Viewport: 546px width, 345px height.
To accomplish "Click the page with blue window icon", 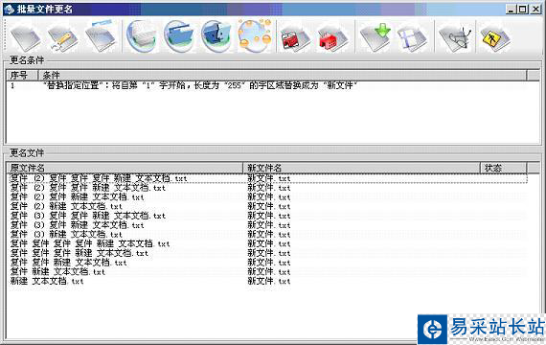I will 101,36.
